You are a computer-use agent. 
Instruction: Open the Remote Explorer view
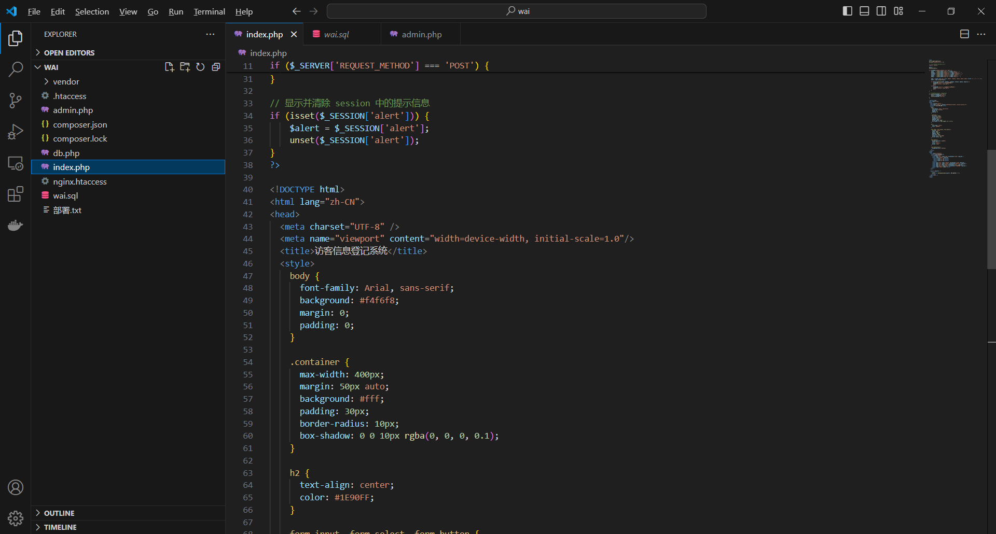tap(16, 163)
